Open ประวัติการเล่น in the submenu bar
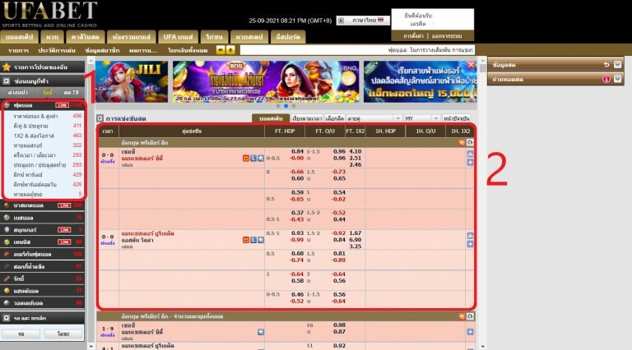 57,50
